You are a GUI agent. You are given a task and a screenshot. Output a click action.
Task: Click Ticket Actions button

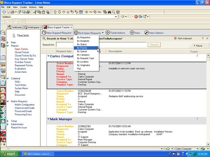[x=115, y=33]
